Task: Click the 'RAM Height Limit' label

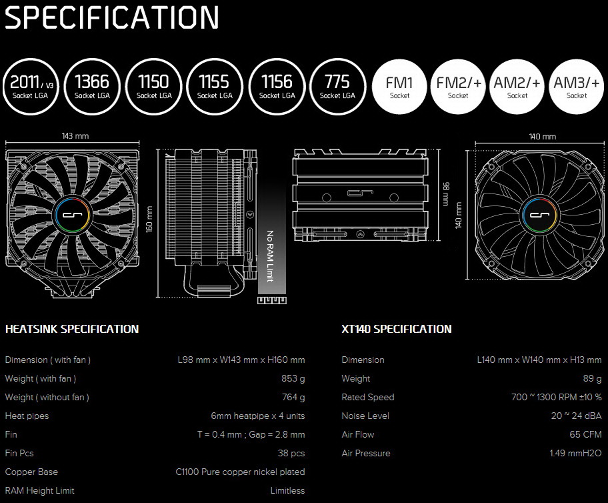Action: tap(39, 490)
